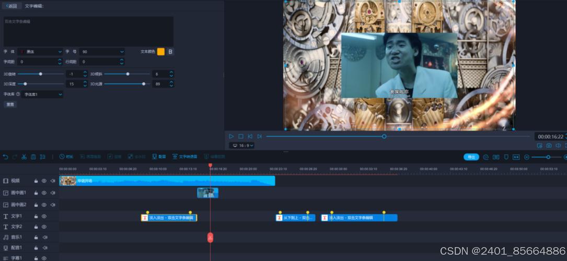Image resolution: width=567 pixels, height=261 pixels.
Task: Toggle visibility eye of 画中画1 track
Action: point(44,193)
